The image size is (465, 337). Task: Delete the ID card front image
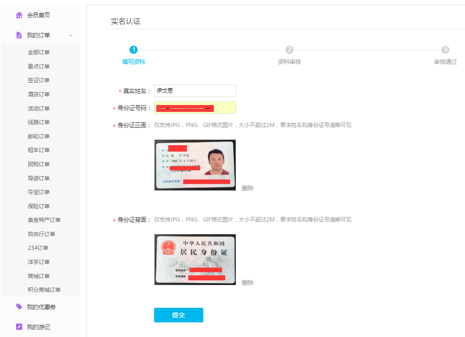(248, 188)
